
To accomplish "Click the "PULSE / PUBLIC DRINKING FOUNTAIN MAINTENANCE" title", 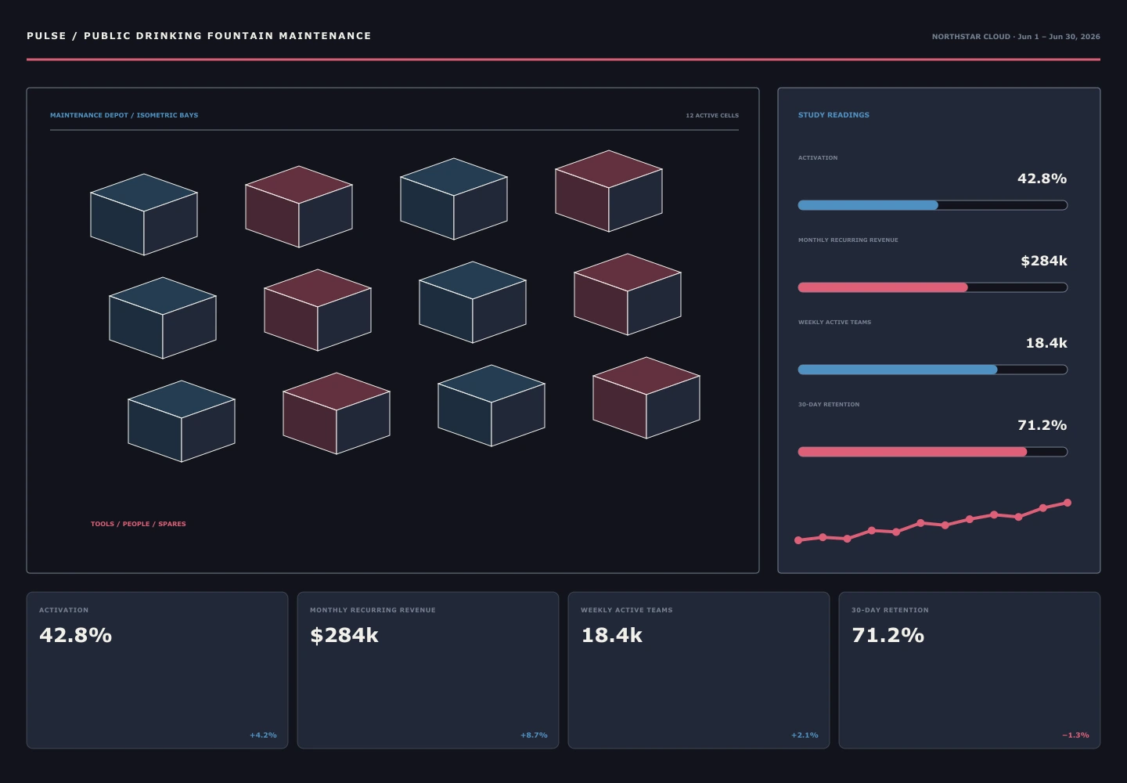I will tap(199, 36).
